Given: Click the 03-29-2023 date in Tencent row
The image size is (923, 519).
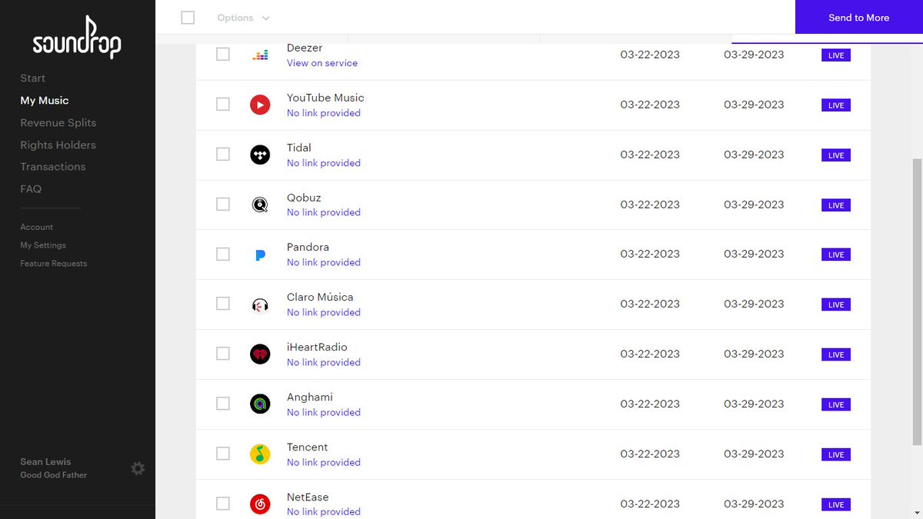Looking at the screenshot, I should (754, 454).
